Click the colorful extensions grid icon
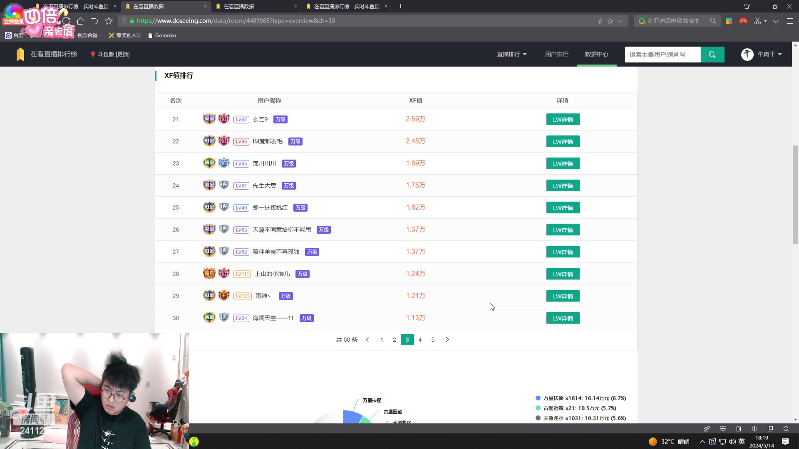Screen dimensions: 799x449 (x=729, y=21)
